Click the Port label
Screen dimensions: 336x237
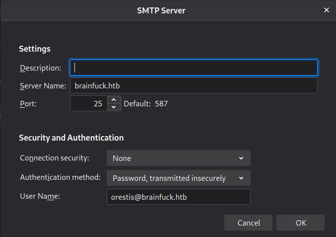(28, 104)
